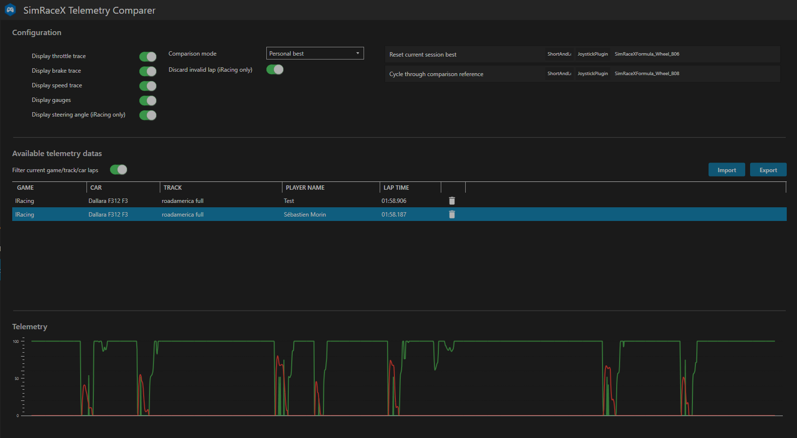This screenshot has height=438, width=797.
Task: Open Reset current session best binding
Action: click(582, 54)
